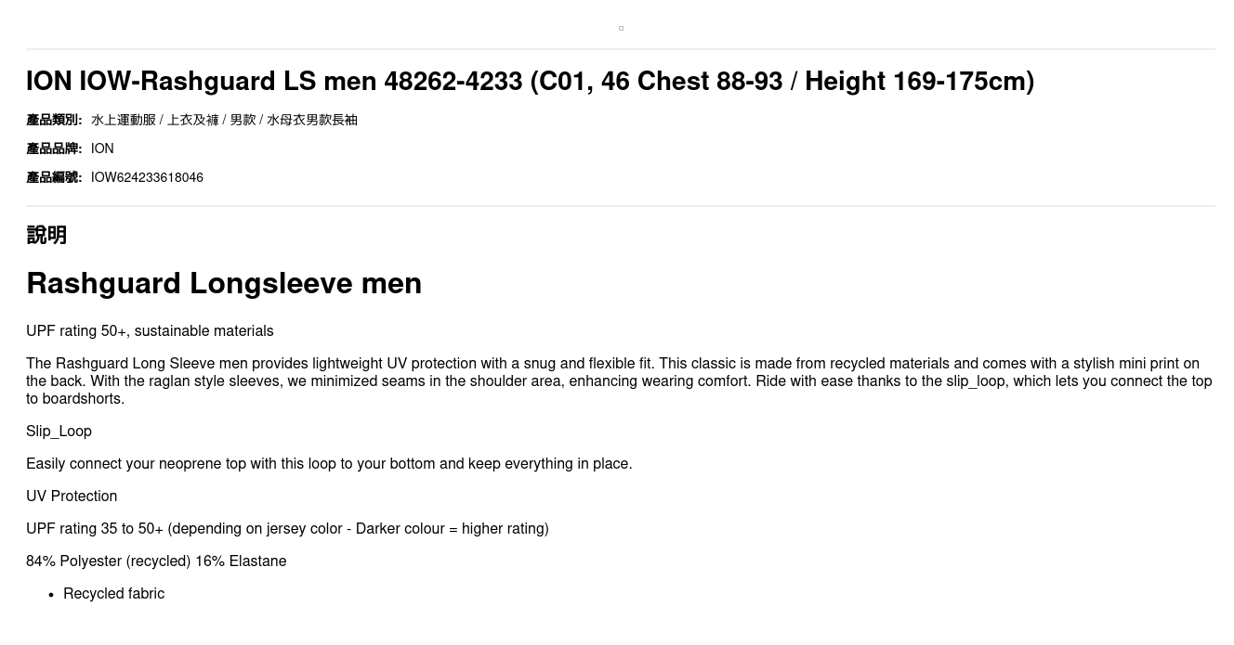Screen dimensions: 1234x645
Task: Click the Easily connect your neoprene top sentence
Action: pyautogui.click(x=329, y=464)
